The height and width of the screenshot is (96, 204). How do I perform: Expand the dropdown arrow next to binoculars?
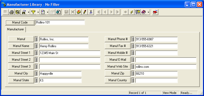(x=29, y=12)
